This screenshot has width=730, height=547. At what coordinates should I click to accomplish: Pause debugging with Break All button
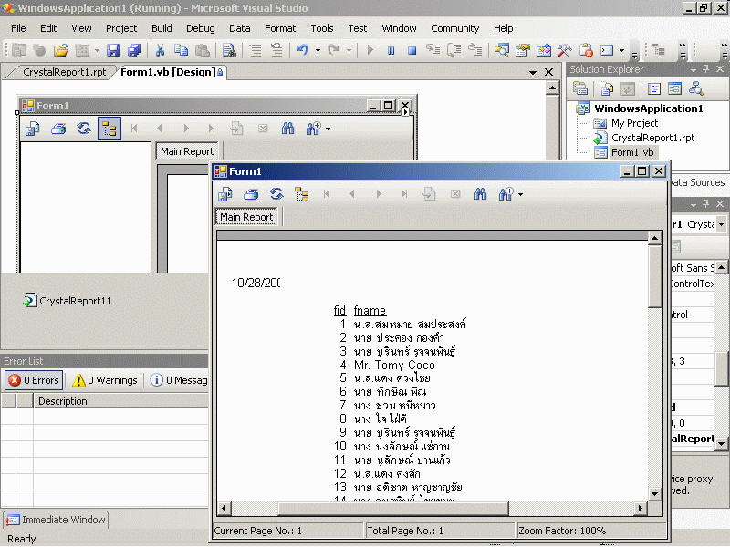click(x=391, y=51)
